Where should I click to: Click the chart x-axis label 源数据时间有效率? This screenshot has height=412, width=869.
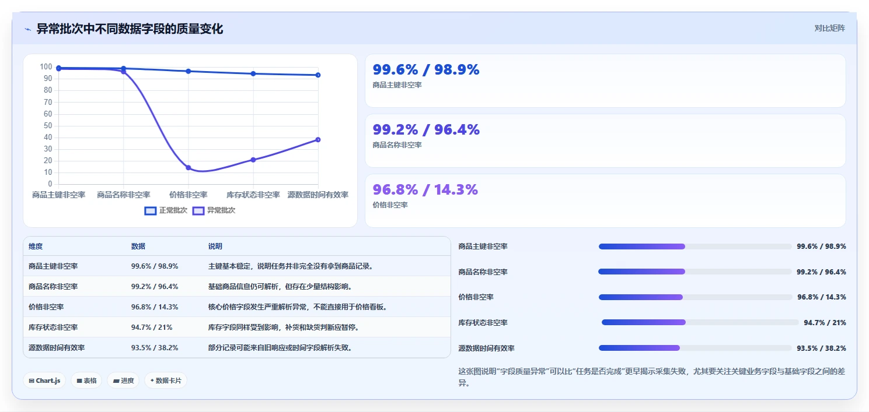pos(318,195)
